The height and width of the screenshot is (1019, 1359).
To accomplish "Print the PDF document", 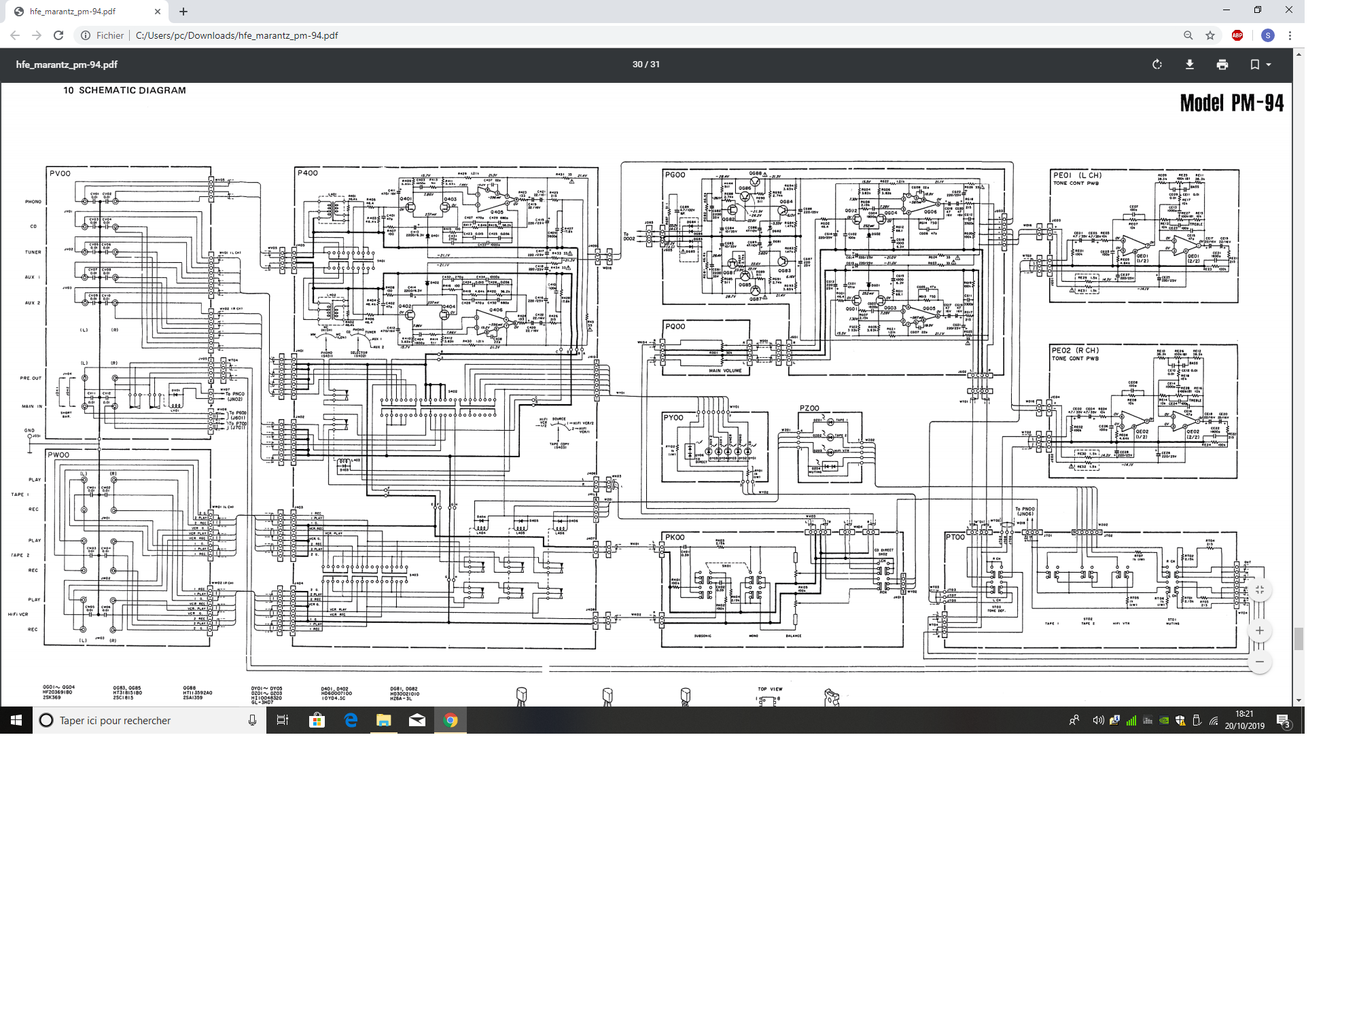I will click(x=1222, y=65).
